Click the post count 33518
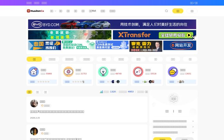This screenshot has height=140, width=224. tap(153, 74)
